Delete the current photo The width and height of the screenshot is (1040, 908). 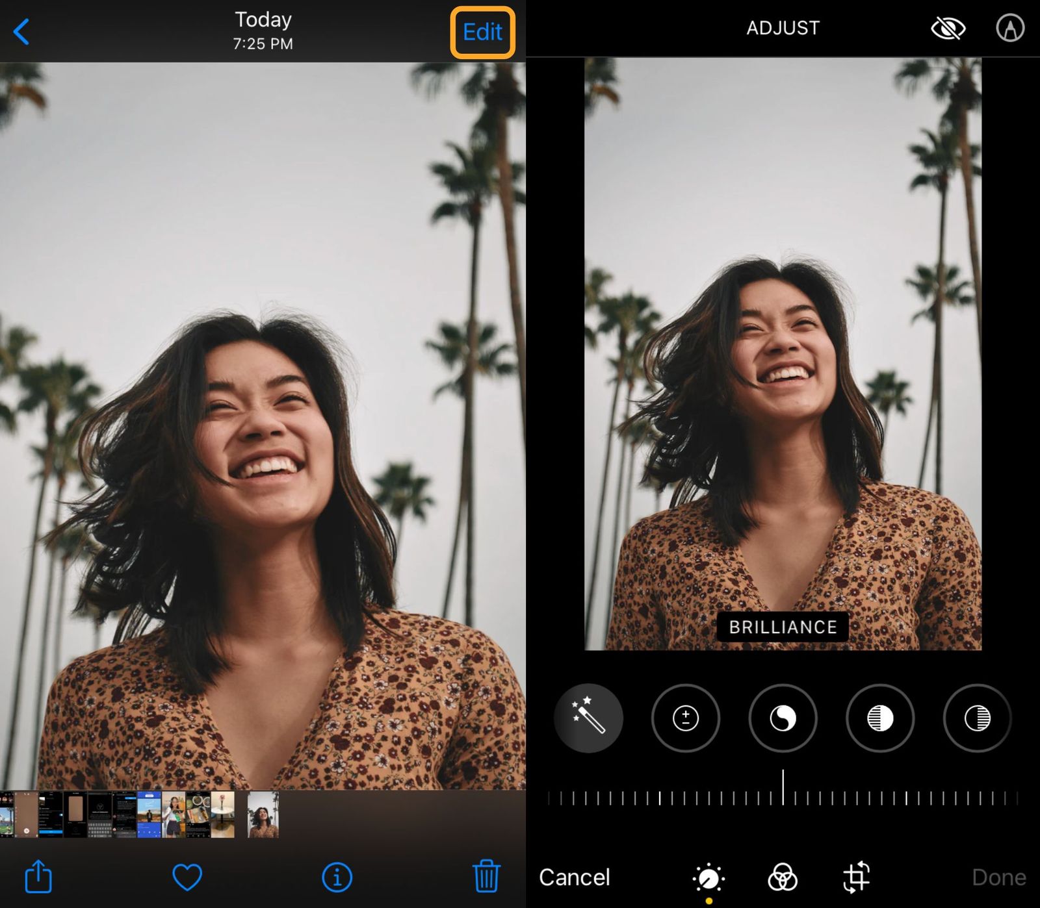pyautogui.click(x=486, y=876)
